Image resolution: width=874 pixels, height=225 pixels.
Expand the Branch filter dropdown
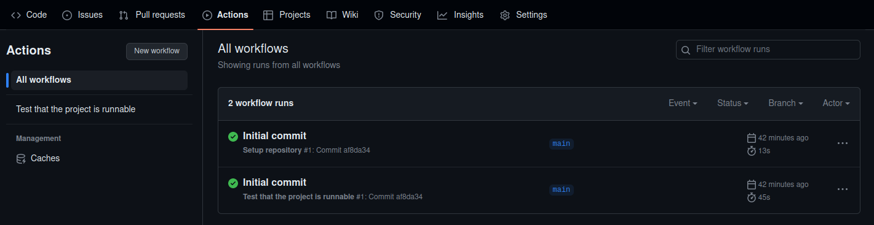(x=785, y=103)
